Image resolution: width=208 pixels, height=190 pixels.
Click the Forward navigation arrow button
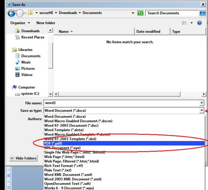point(20,13)
